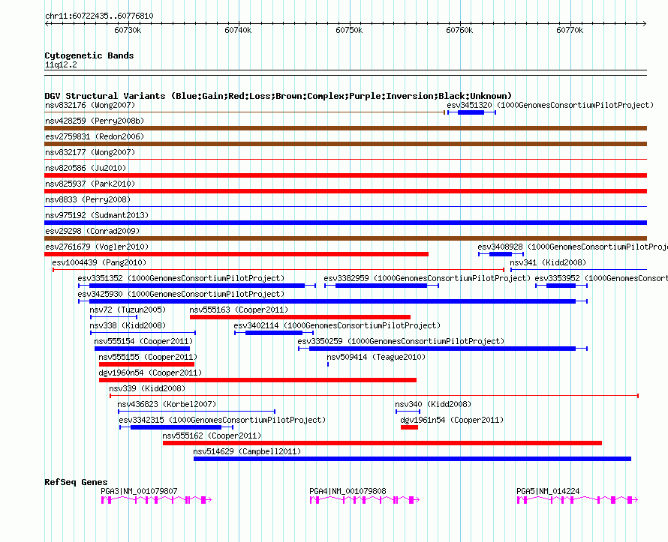Open the PGA5|NM_014224 gene label
The height and width of the screenshot is (542, 668).
(548, 491)
